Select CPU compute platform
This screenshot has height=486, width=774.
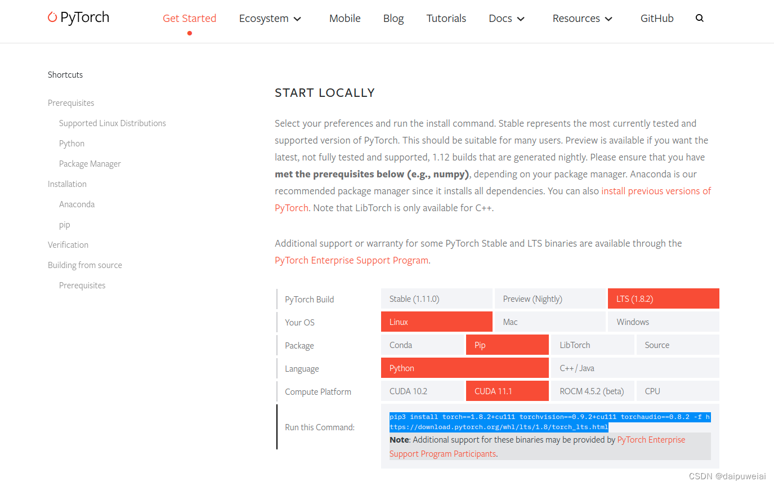point(678,391)
